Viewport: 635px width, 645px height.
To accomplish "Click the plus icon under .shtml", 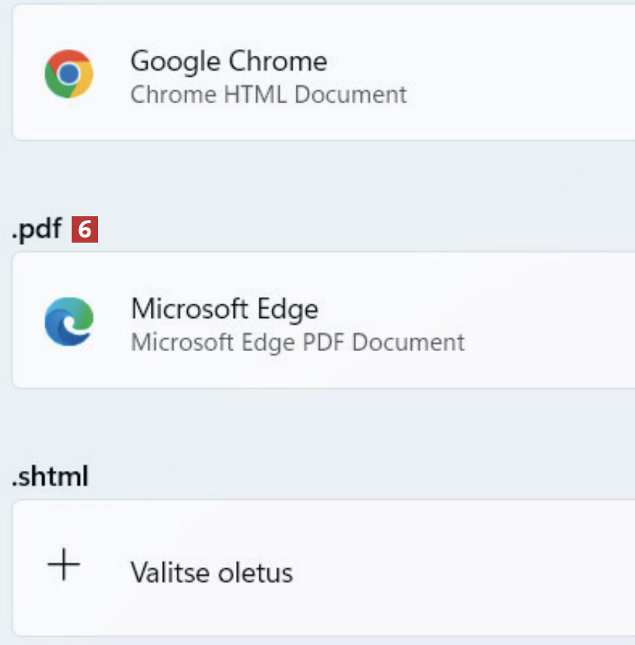I will pyautogui.click(x=64, y=564).
